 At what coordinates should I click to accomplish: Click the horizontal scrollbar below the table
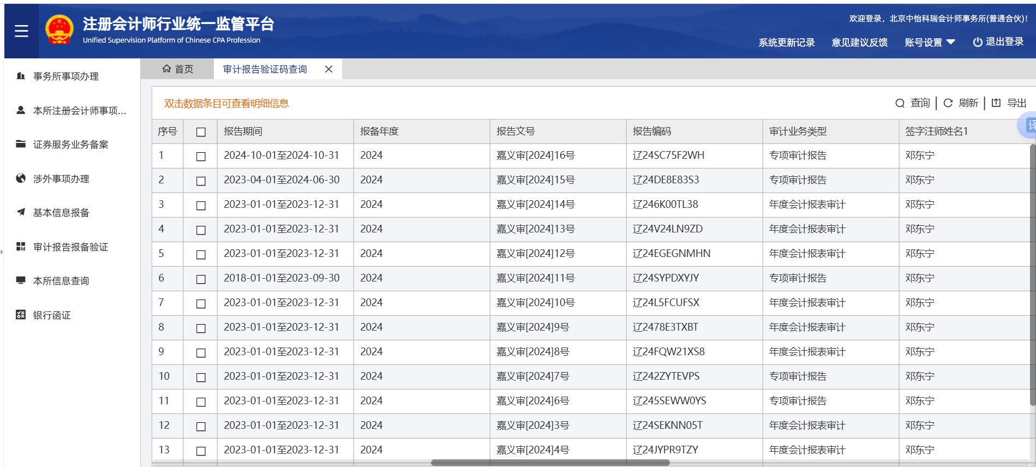[550, 463]
